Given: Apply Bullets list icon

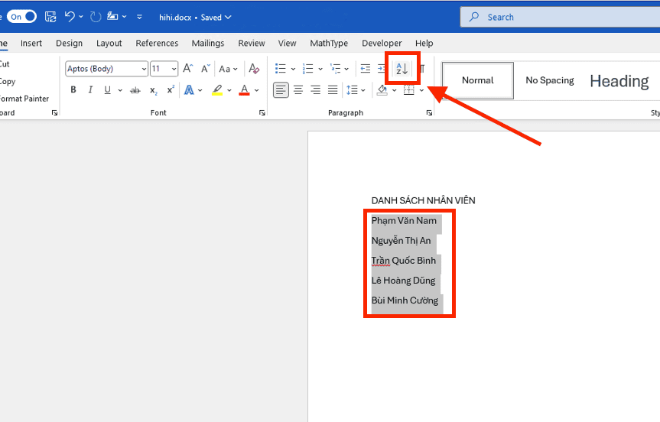Looking at the screenshot, I should point(281,69).
